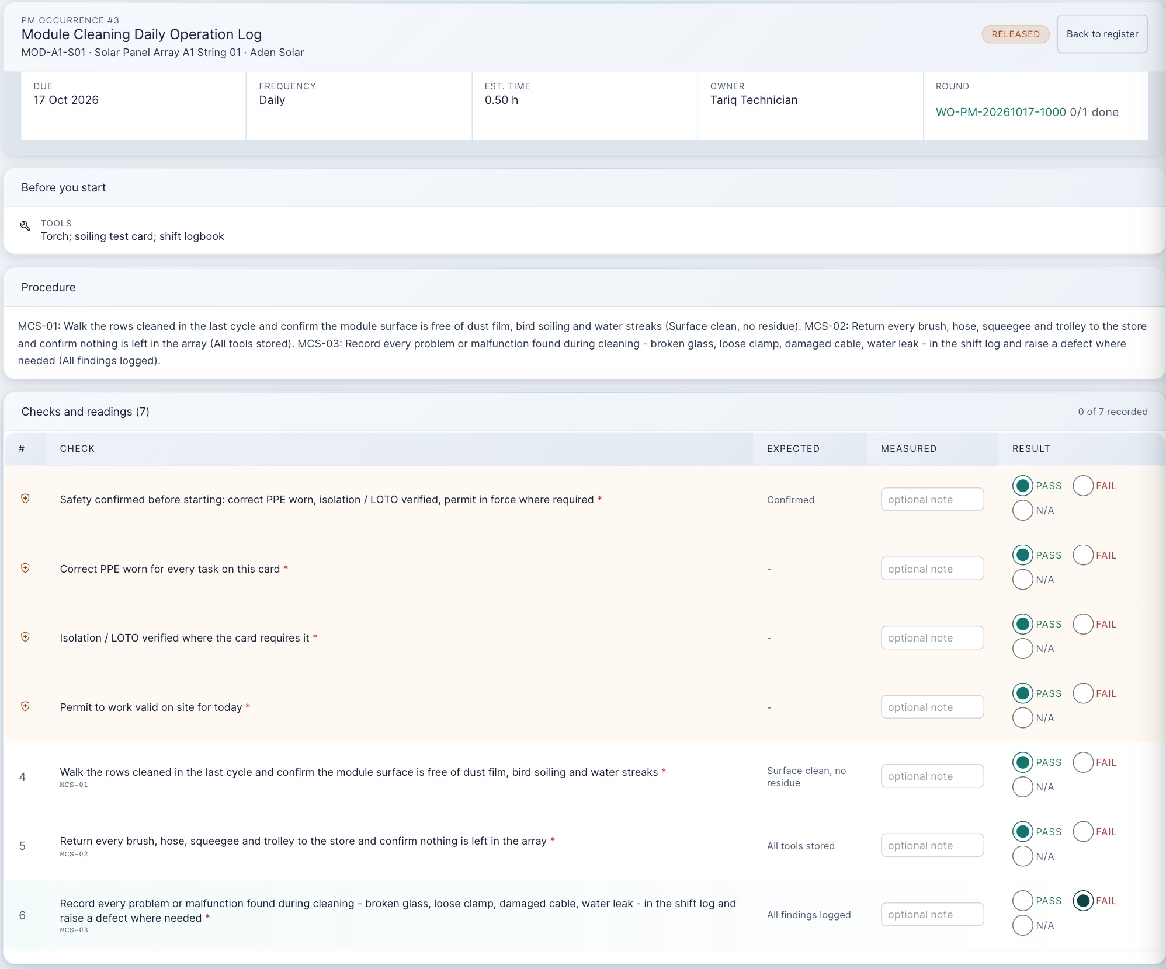
Task: Mark Walk the rows check as N/A
Action: (x=1022, y=787)
